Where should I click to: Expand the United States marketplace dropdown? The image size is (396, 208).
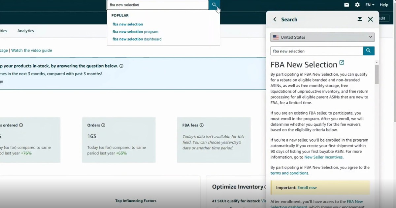click(x=322, y=37)
